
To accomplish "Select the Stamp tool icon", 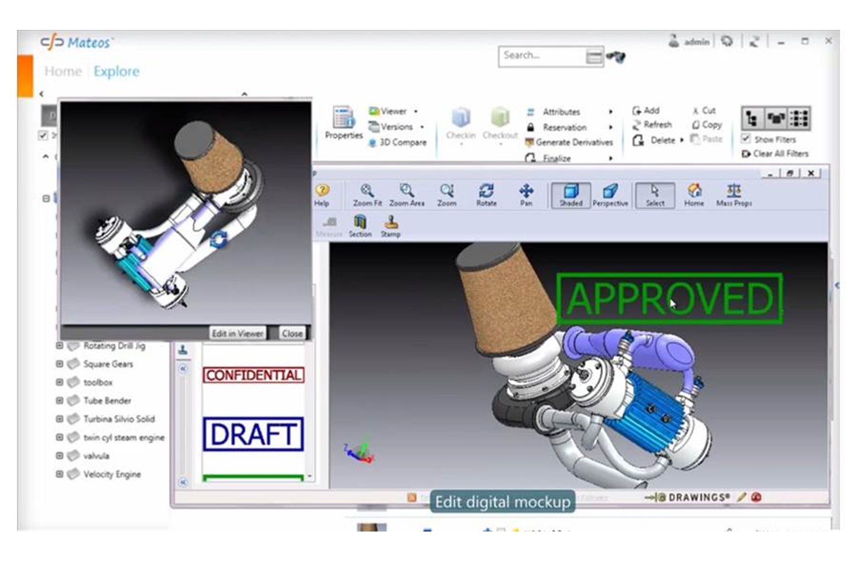I will coord(391,222).
